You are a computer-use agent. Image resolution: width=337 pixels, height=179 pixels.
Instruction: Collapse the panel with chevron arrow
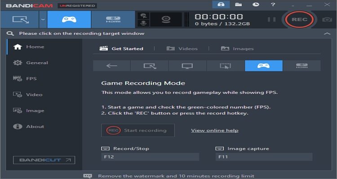[x=327, y=34]
